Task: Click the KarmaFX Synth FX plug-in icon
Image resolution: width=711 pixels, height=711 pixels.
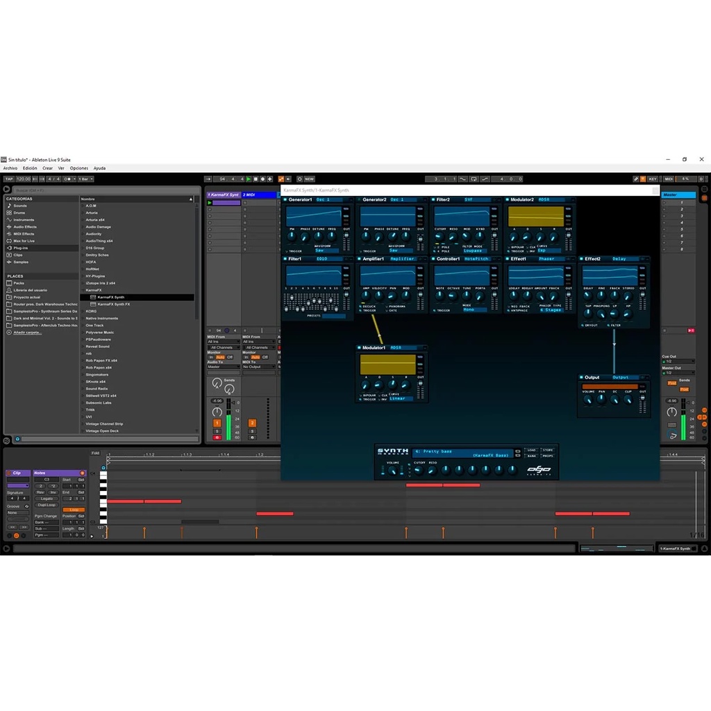Action: point(93,304)
